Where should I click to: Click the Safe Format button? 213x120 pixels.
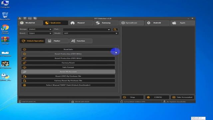point(68,67)
